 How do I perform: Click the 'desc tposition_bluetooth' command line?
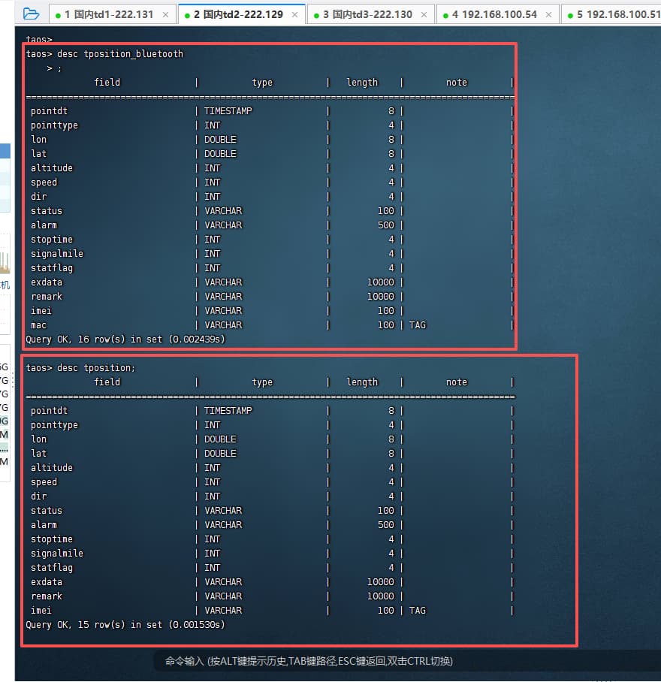pyautogui.click(x=104, y=54)
